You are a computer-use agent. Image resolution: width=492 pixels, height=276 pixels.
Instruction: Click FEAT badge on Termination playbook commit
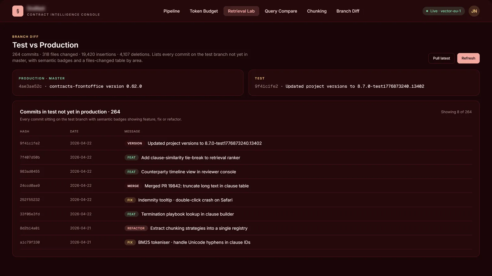[x=131, y=214]
